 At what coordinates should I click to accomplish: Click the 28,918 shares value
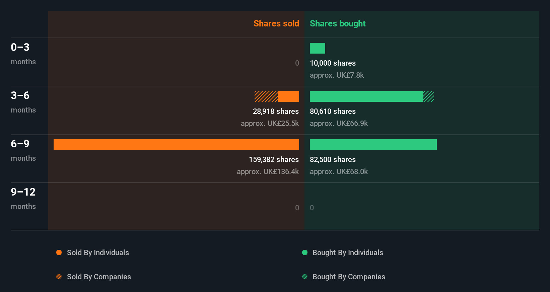coord(276,111)
